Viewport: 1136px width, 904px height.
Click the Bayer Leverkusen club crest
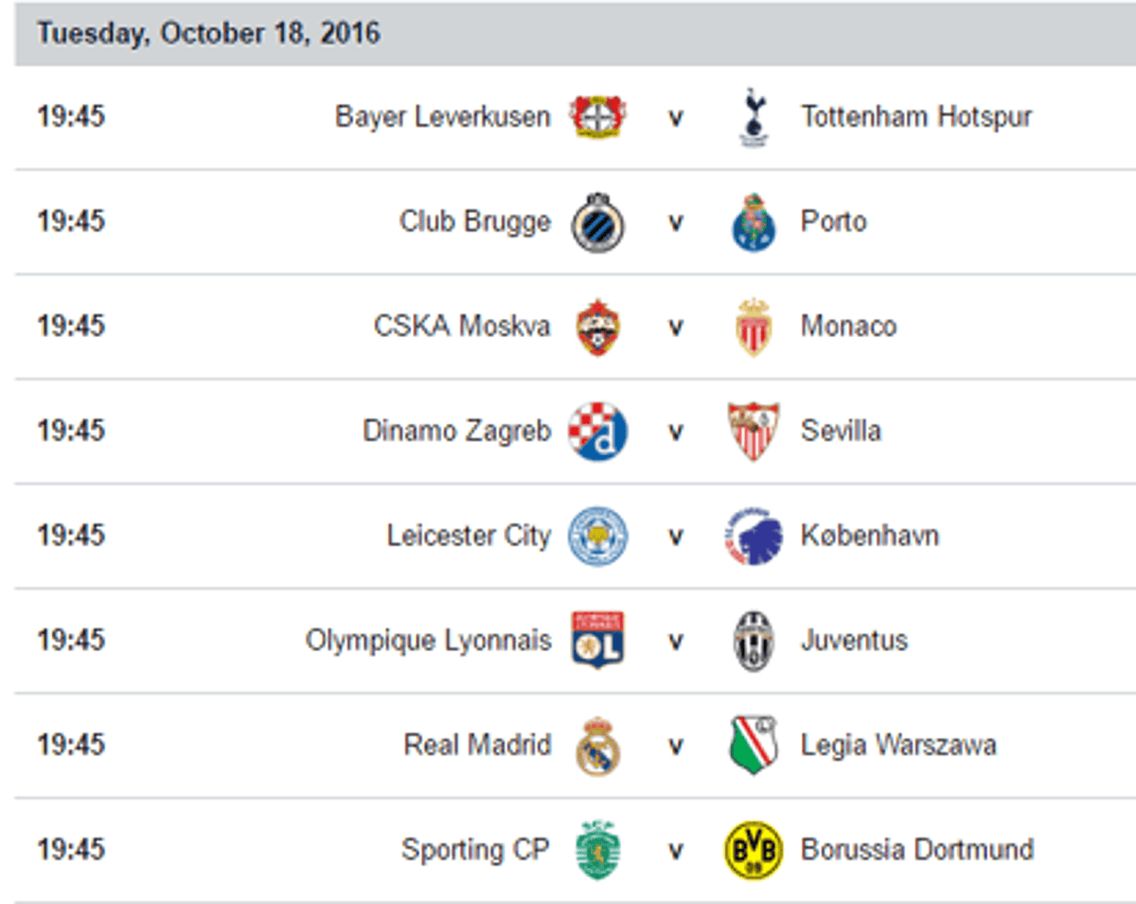(x=597, y=117)
